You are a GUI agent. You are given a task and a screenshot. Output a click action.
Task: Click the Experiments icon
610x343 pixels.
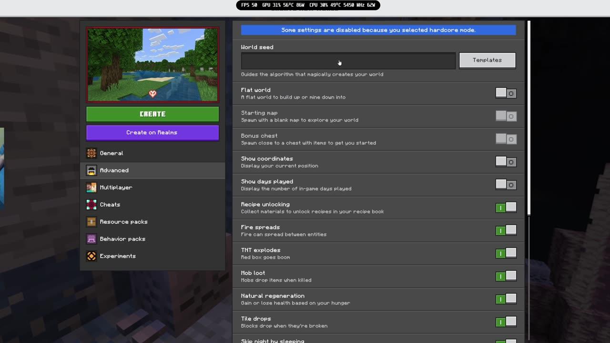91,256
